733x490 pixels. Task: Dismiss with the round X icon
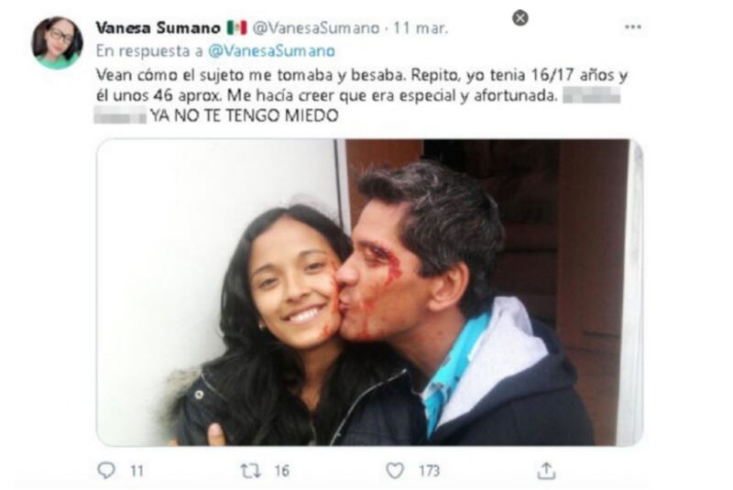point(520,18)
